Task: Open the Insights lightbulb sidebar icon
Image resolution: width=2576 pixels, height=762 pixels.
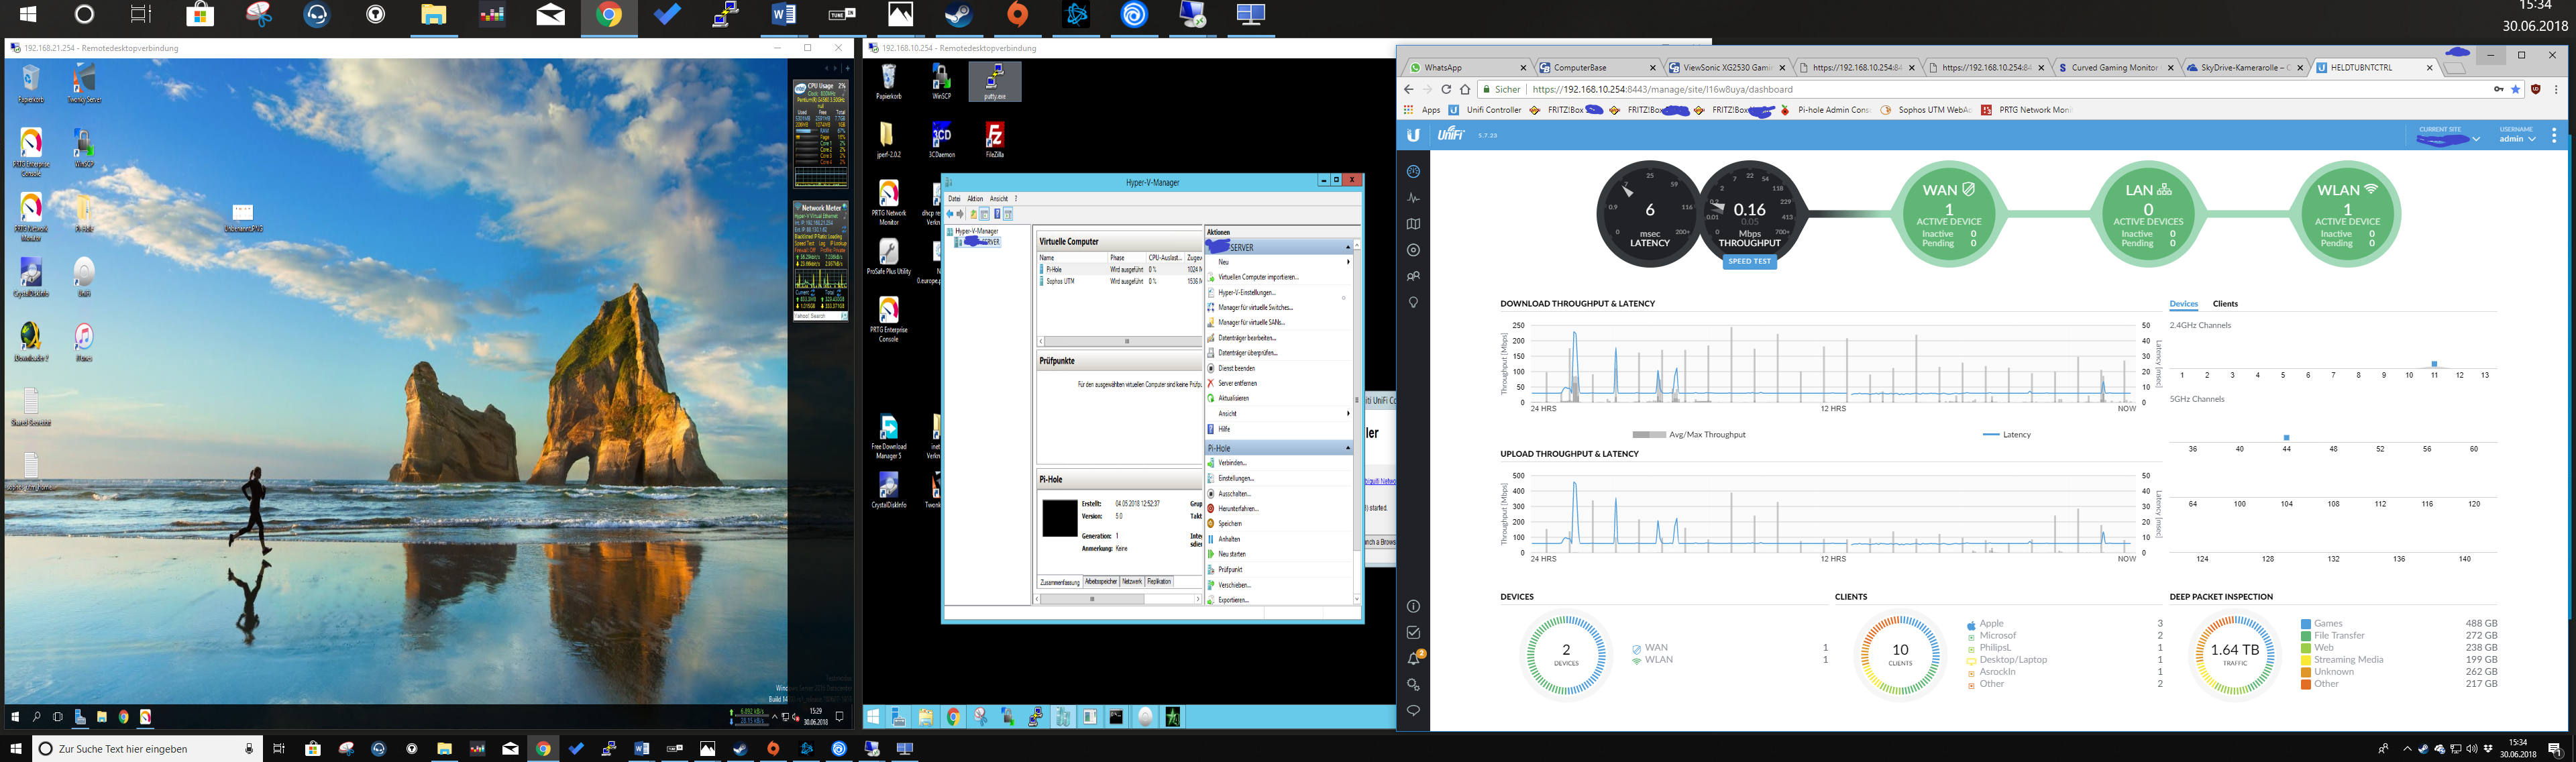Action: 1413,302
